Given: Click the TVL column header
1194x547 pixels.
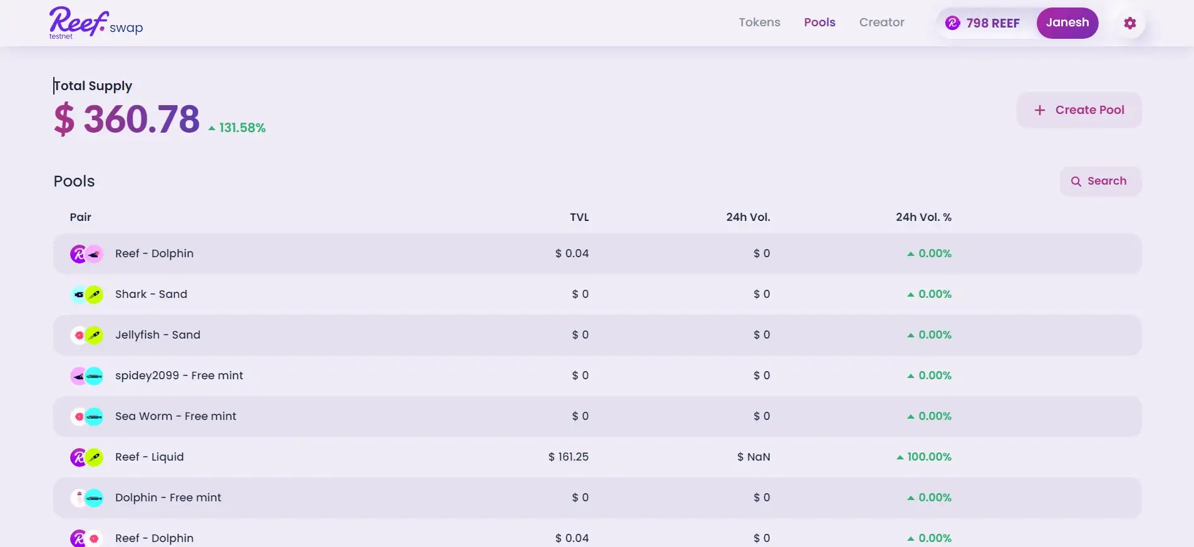Looking at the screenshot, I should pos(579,217).
